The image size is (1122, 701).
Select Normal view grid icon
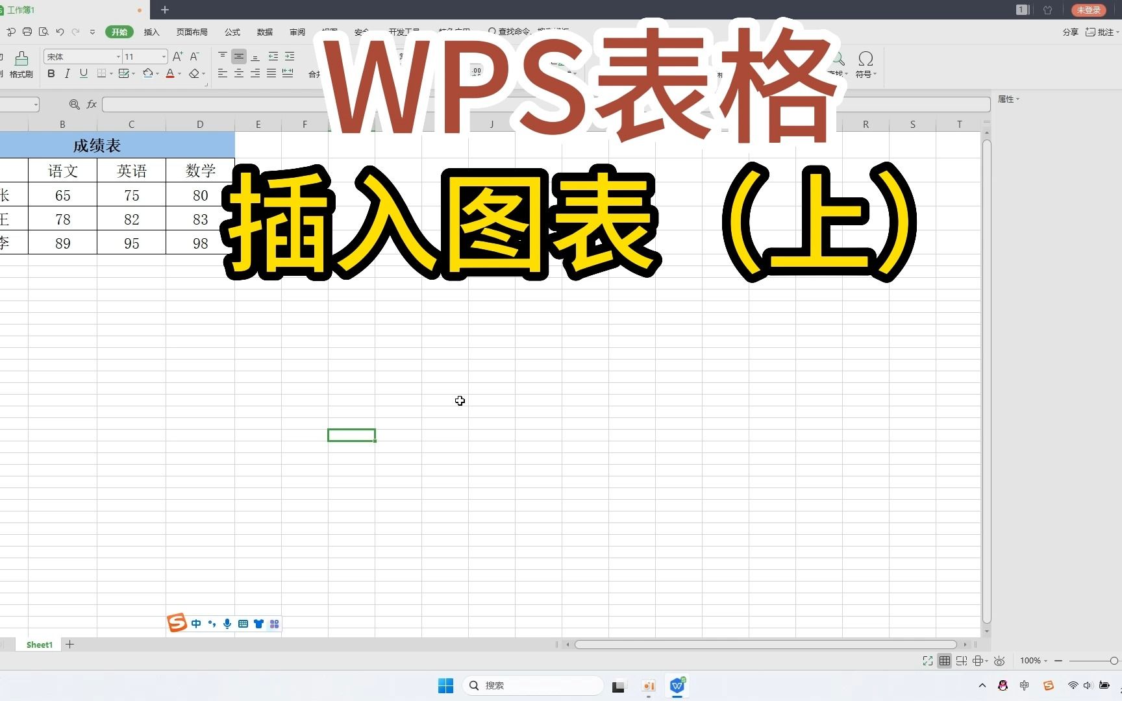(x=945, y=661)
